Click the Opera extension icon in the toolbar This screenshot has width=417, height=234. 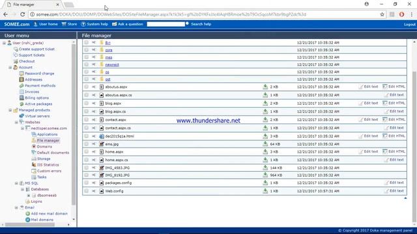coord(401,14)
